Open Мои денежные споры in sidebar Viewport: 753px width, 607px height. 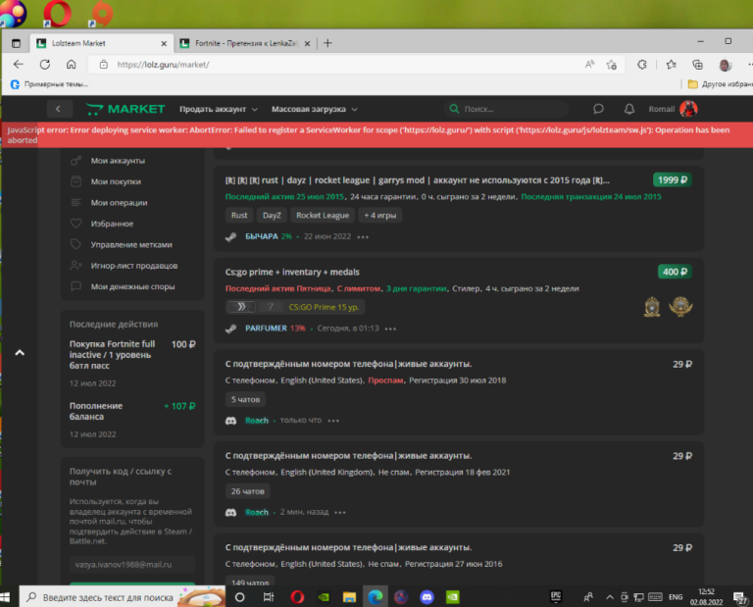tap(132, 286)
